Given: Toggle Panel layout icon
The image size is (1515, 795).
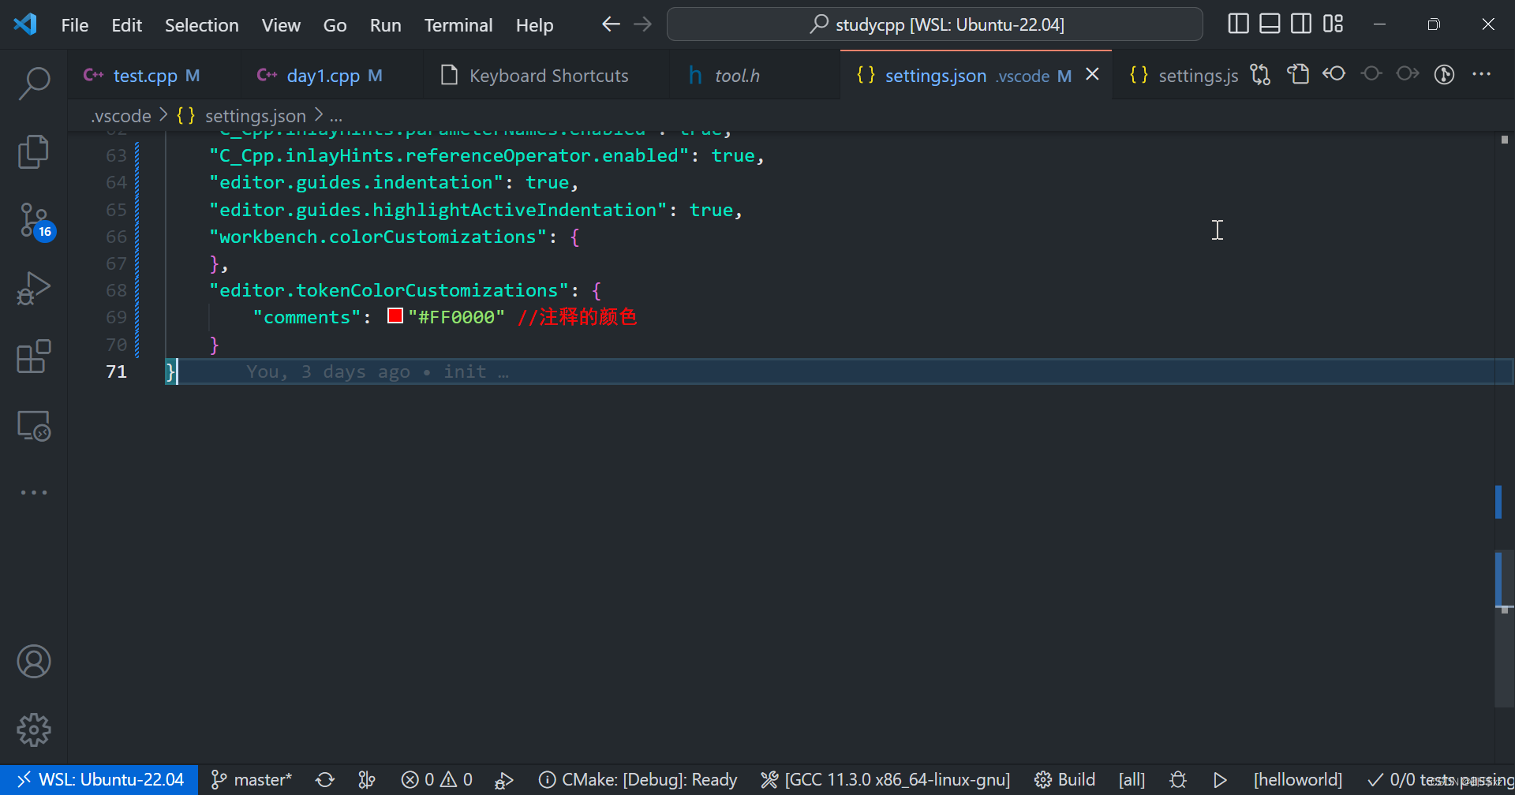Looking at the screenshot, I should 1270,24.
